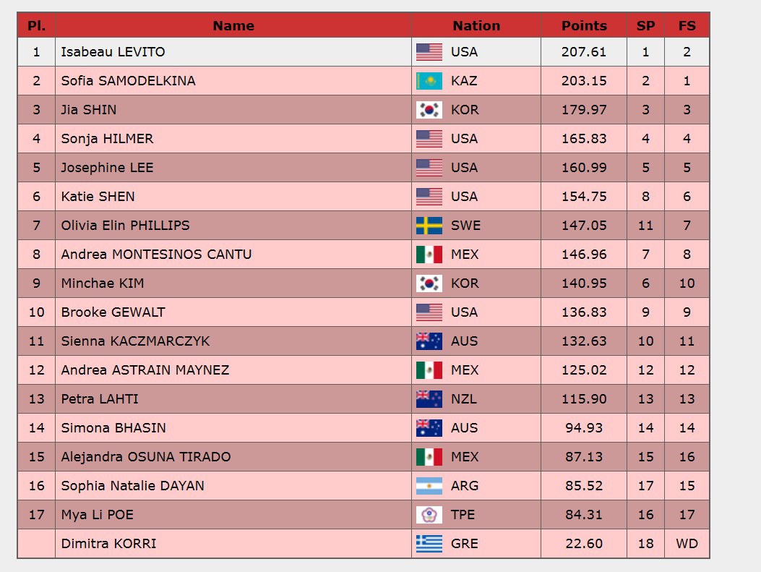The image size is (761, 572).
Task: Click the Nation column header
Action: 476,25
